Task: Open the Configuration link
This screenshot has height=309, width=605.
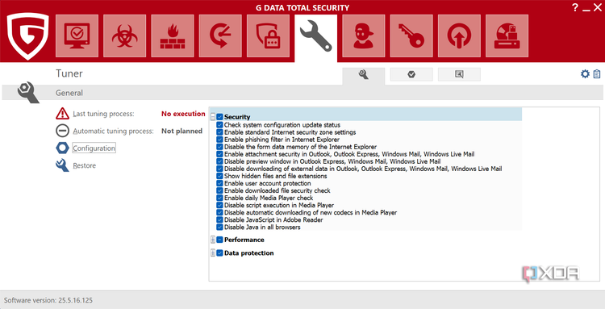Action: click(x=94, y=148)
